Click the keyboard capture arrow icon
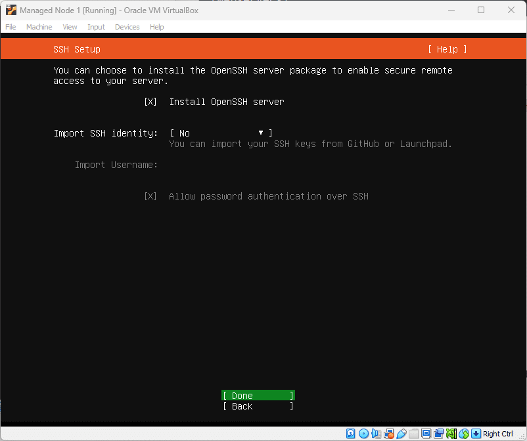 pos(476,434)
